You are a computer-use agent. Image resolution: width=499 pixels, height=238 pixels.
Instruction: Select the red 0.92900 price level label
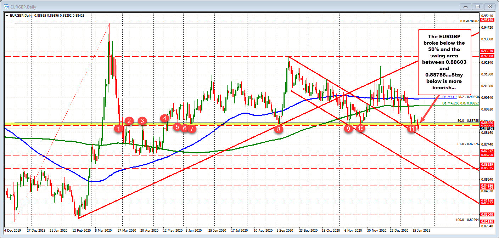(x=487, y=57)
